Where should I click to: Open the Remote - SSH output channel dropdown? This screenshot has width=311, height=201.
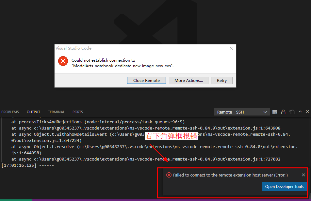click(242, 112)
